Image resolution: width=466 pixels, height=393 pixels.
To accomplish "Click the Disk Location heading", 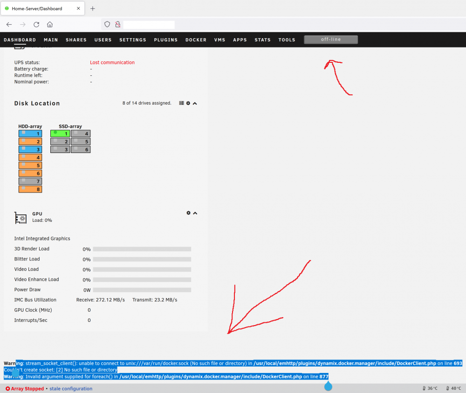I will click(37, 103).
